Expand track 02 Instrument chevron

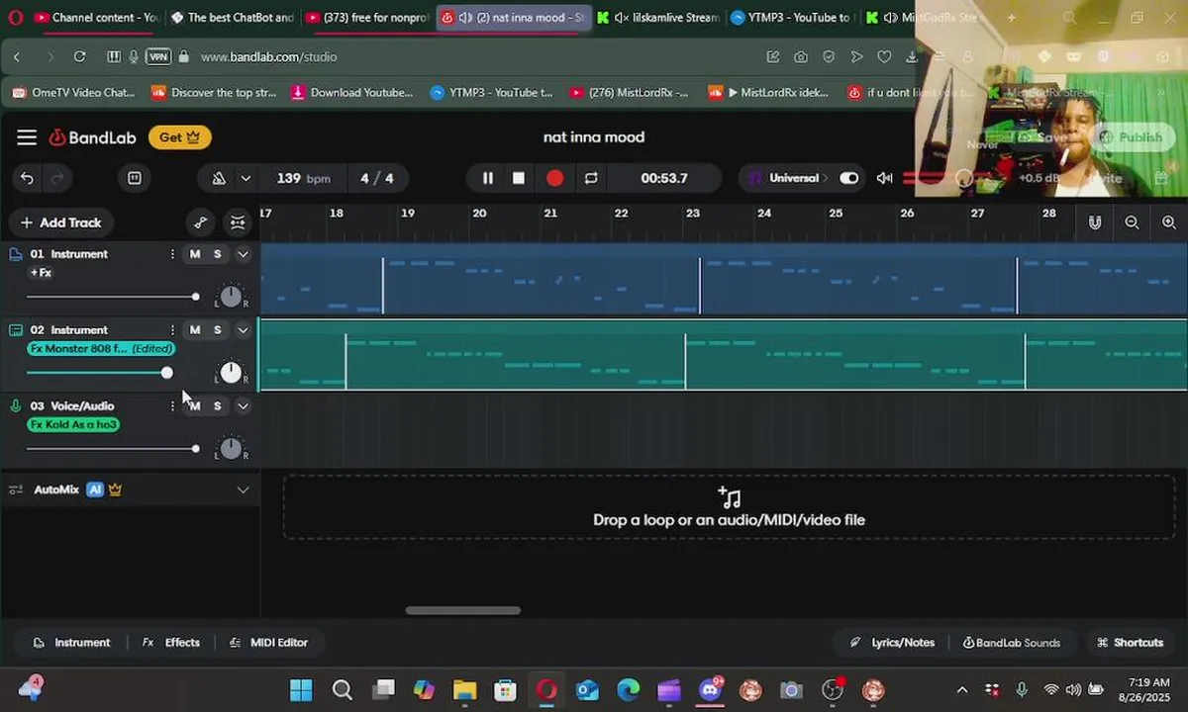(x=243, y=330)
